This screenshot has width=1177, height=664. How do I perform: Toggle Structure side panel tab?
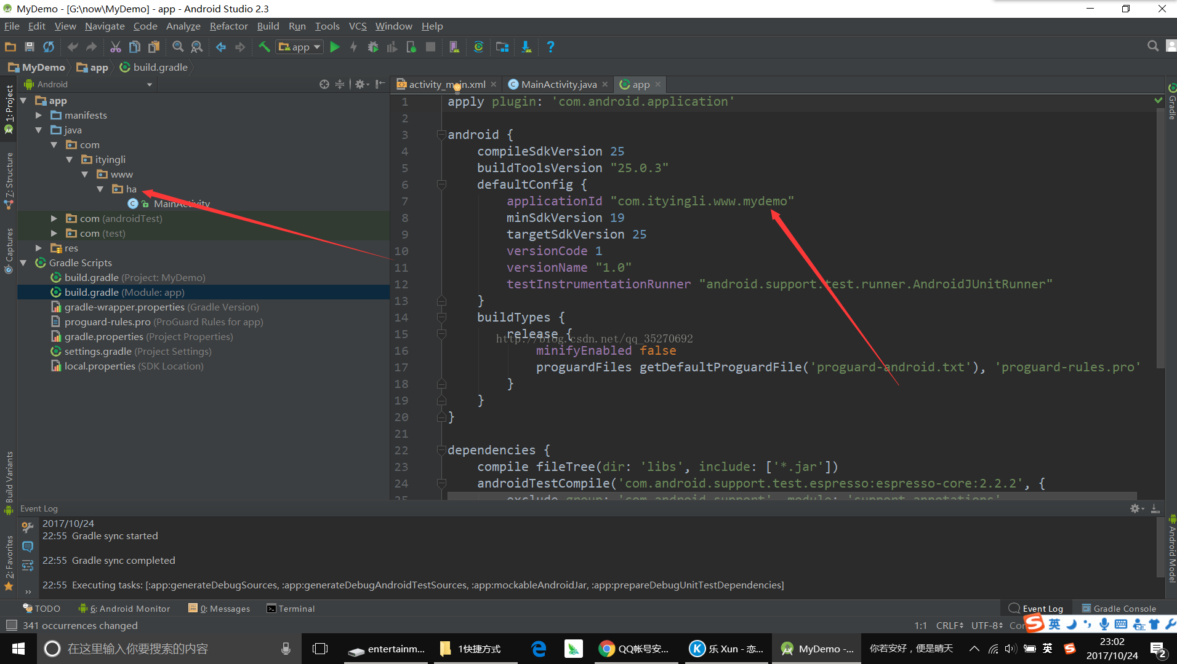point(9,180)
